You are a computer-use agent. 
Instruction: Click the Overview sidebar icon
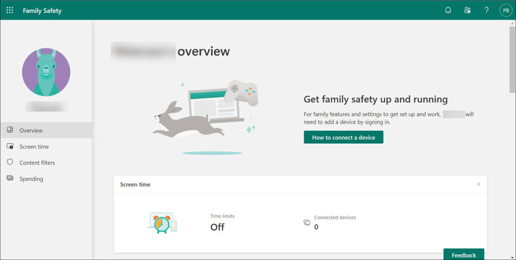[x=10, y=129]
